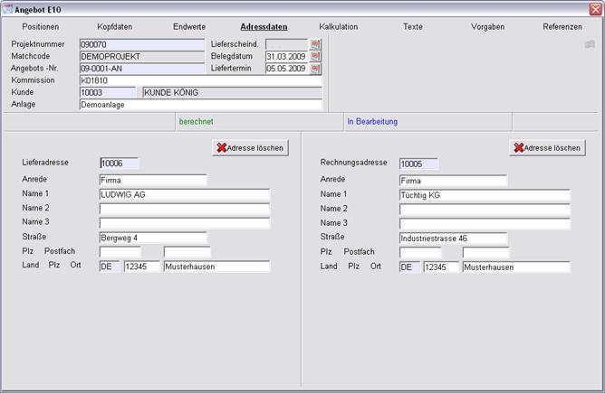Click the Rechnungsadresse Straße field Industriestrasse 46
This screenshot has height=393, width=605.
click(452, 238)
